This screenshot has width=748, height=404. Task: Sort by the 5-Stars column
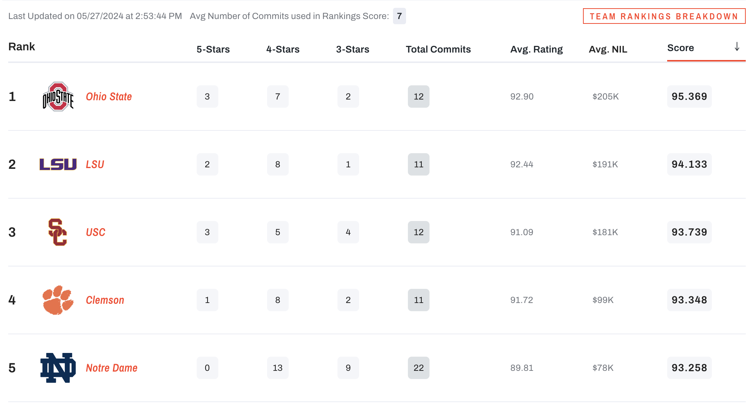213,49
